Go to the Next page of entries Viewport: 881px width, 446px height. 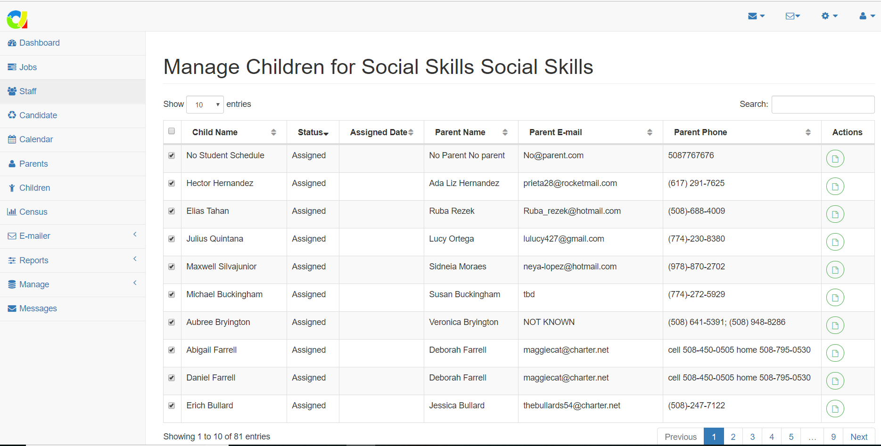point(858,437)
